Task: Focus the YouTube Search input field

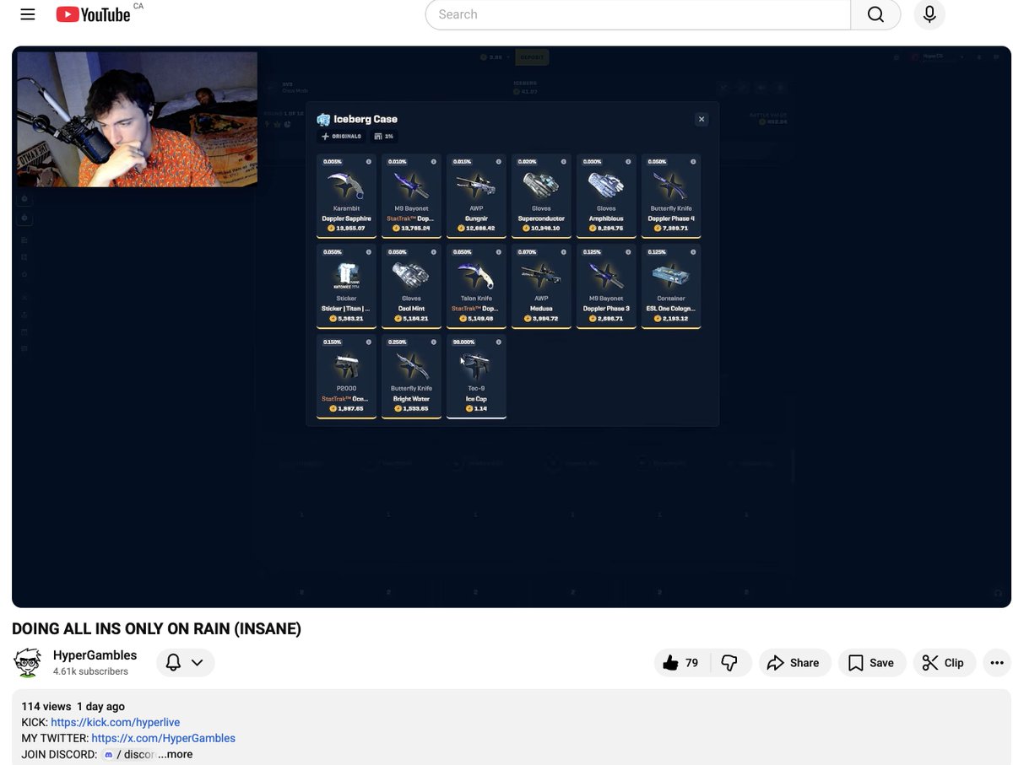Action: (637, 14)
